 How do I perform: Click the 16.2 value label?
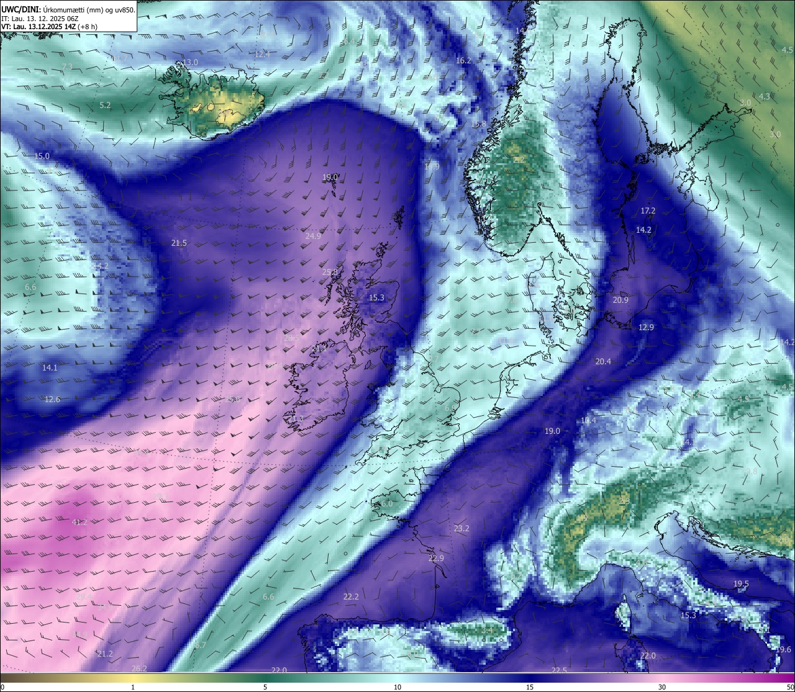pos(463,61)
